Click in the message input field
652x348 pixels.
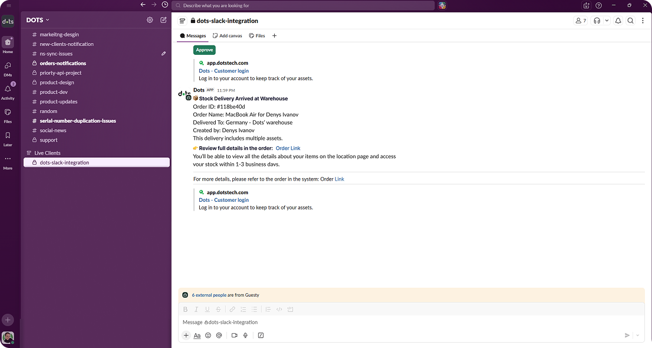[411, 322]
